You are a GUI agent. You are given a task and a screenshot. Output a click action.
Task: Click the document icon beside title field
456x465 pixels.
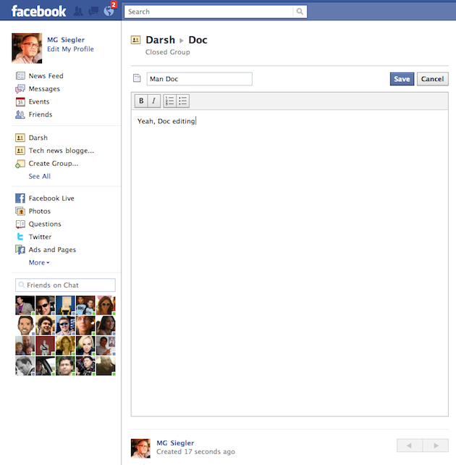pos(137,78)
